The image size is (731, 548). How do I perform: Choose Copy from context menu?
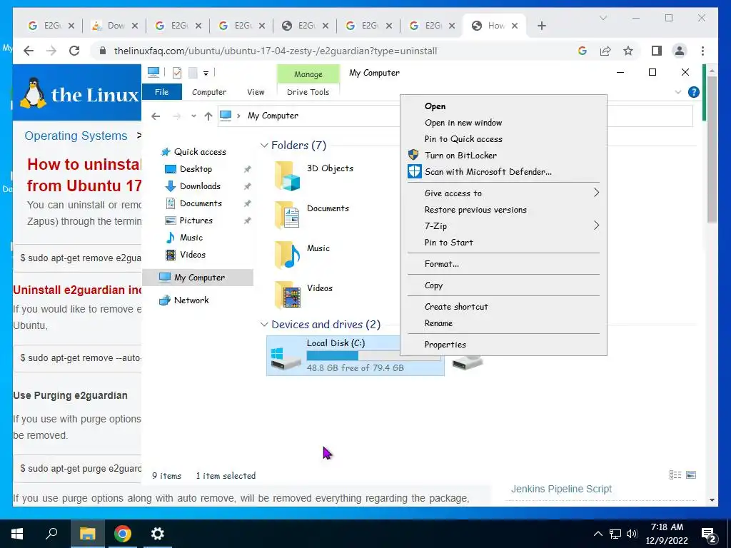503,285
